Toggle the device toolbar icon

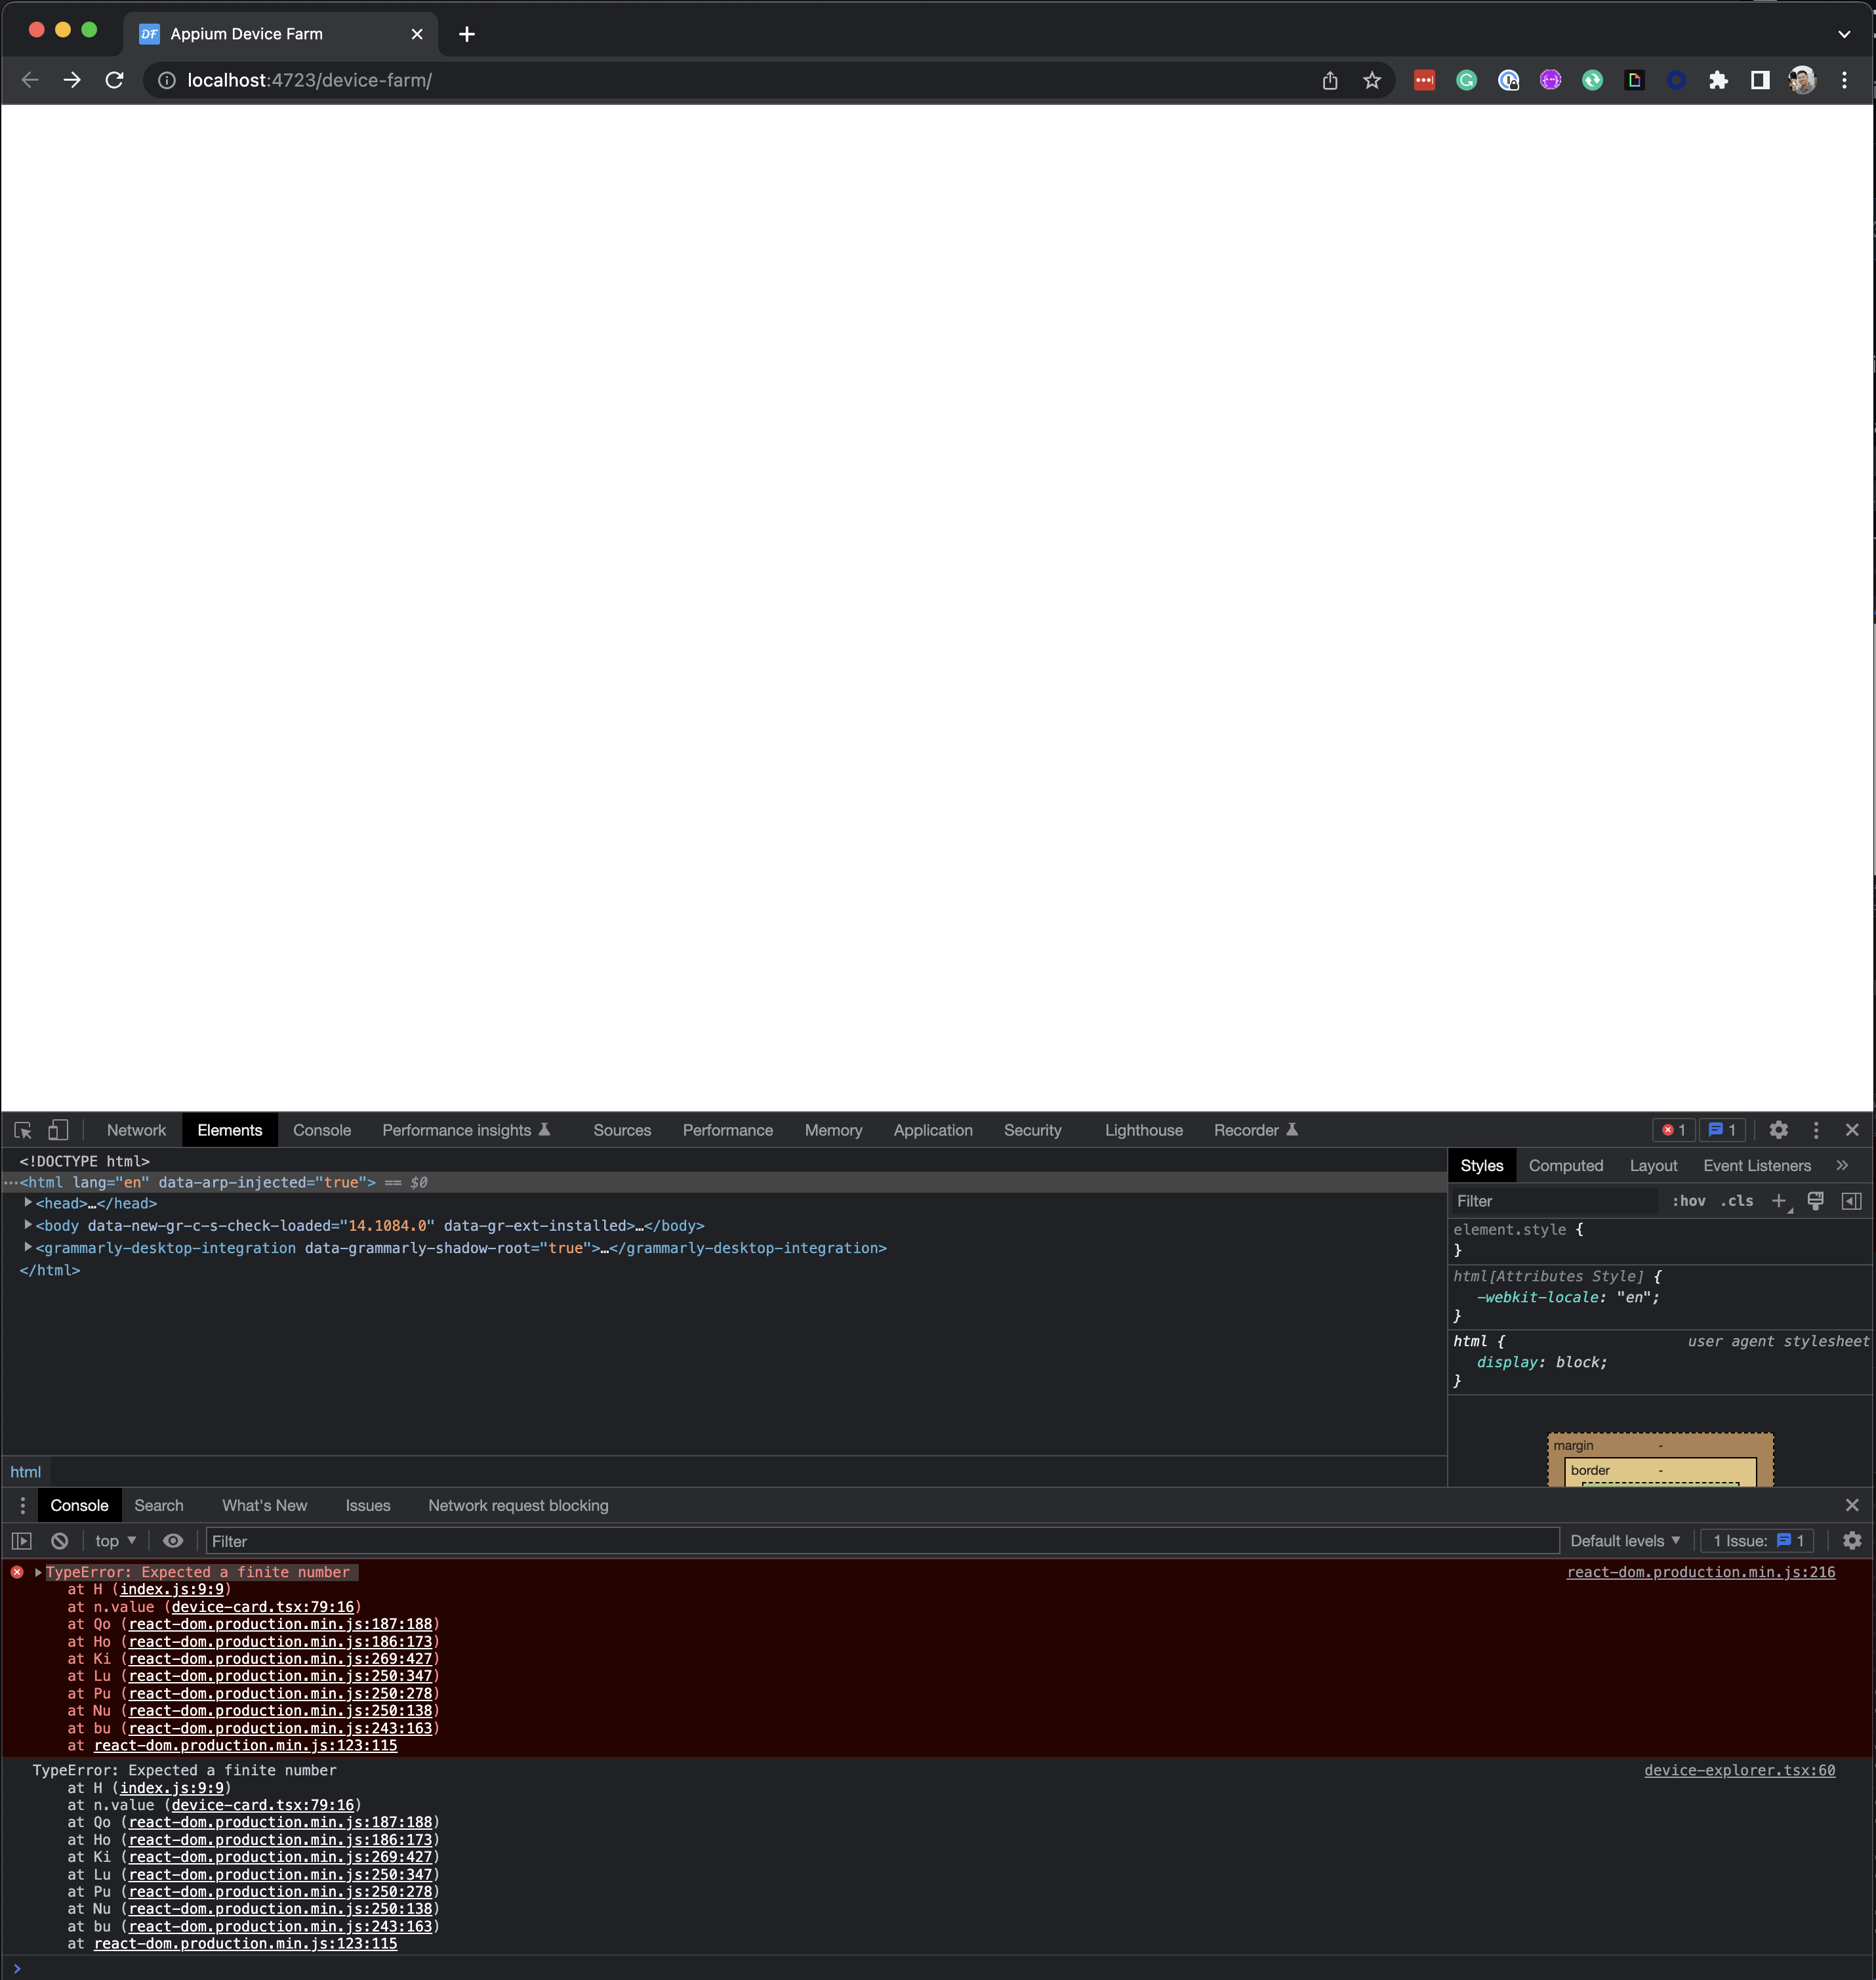point(58,1130)
